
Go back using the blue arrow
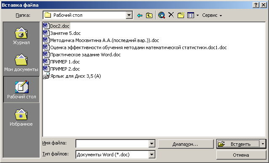(x=140, y=16)
